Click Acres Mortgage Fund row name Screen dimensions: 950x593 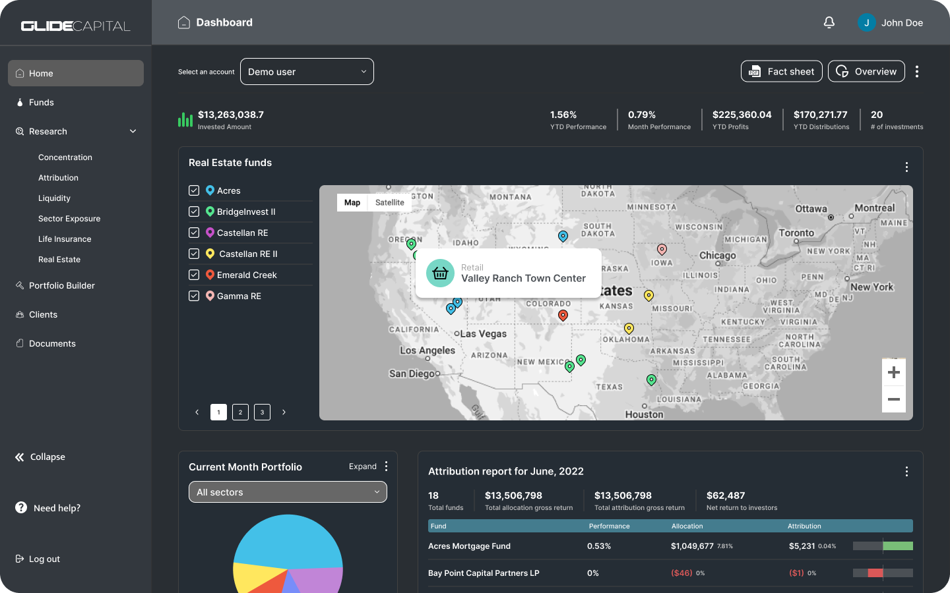point(469,546)
